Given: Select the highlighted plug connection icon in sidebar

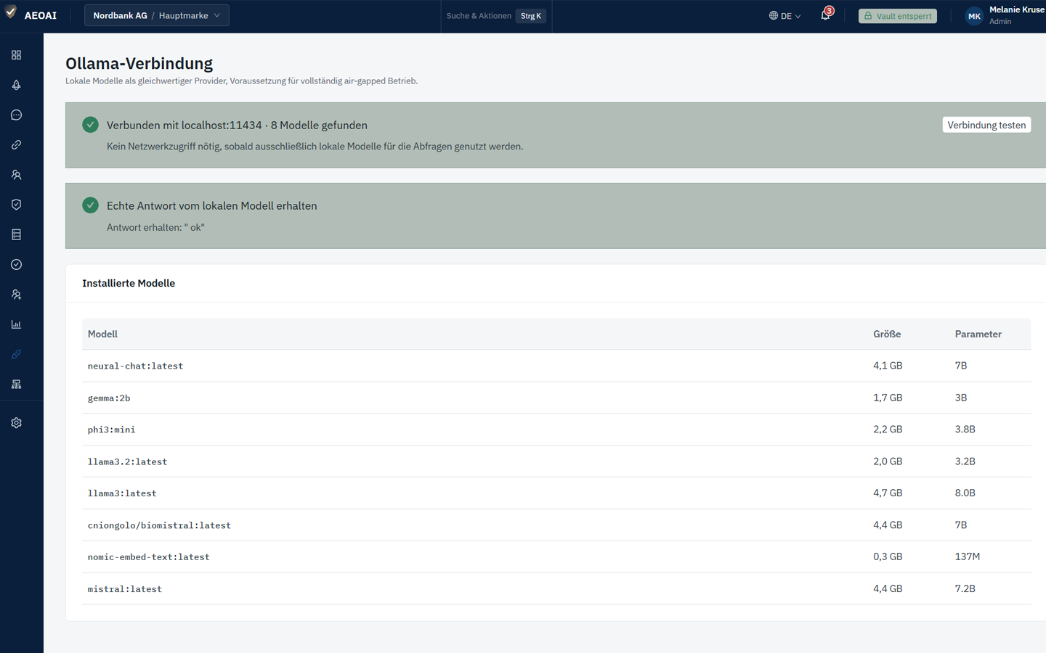Looking at the screenshot, I should [16, 354].
